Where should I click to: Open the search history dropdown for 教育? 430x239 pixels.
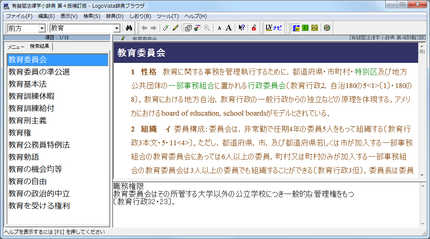pos(117,28)
